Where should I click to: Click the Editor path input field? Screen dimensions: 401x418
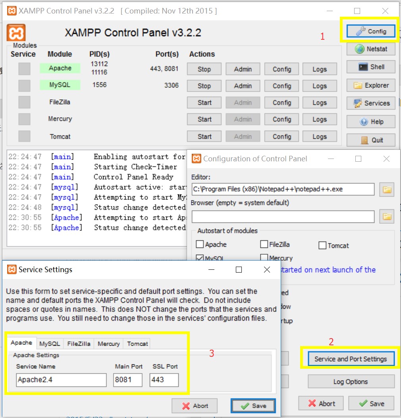tap(283, 189)
